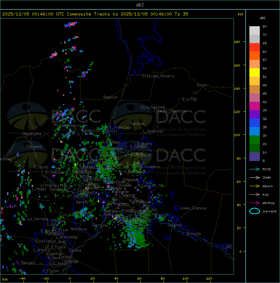Click the 'Cltallary' map label
280x283 pixels.
[x=44, y=241]
